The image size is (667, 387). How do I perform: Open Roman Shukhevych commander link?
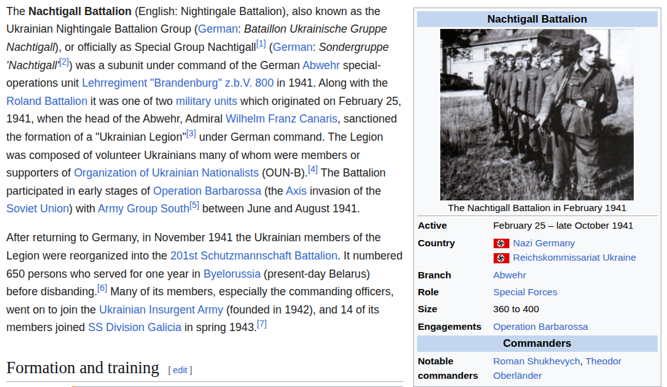536,361
